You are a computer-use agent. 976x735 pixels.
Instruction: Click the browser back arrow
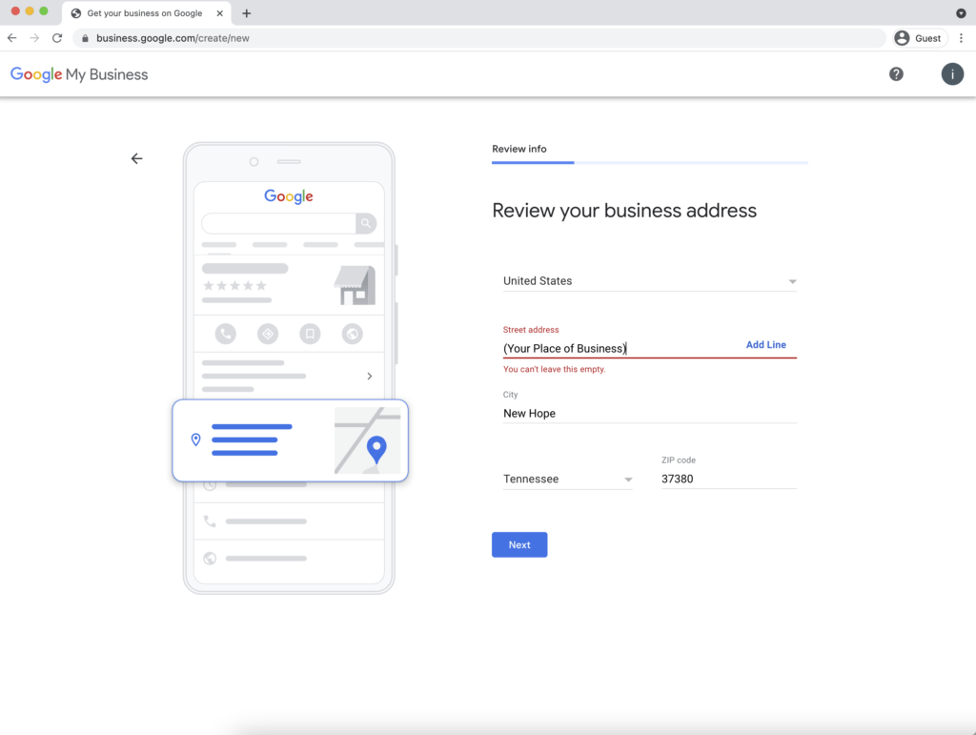(x=11, y=38)
